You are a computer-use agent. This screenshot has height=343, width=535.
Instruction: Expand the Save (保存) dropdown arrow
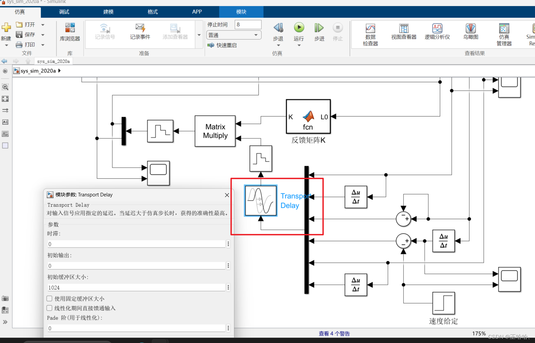[x=43, y=35]
